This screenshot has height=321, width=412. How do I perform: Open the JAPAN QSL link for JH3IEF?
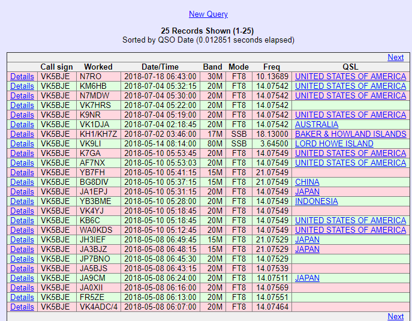coord(307,239)
